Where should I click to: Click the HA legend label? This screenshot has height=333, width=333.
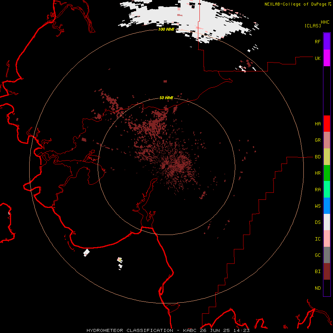point(318,124)
